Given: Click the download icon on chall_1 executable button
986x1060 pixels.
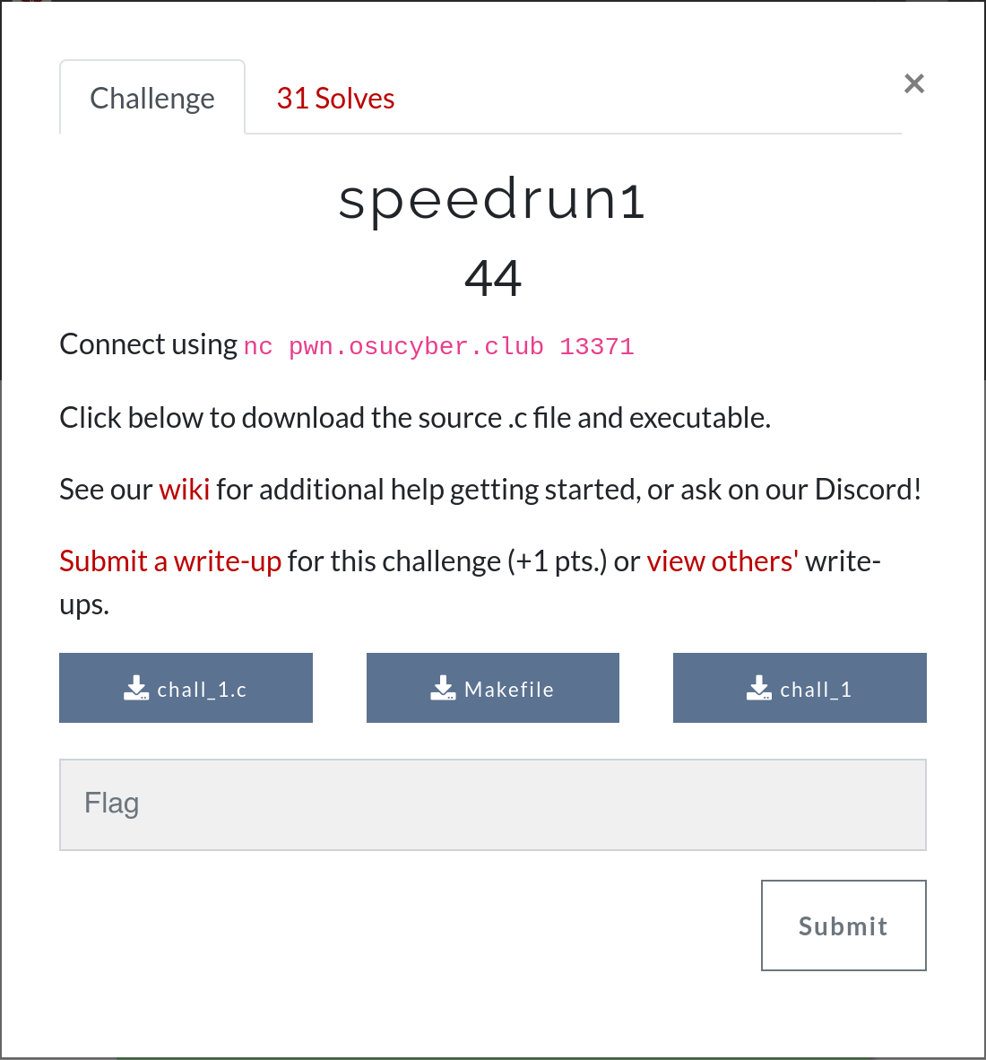Looking at the screenshot, I should pyautogui.click(x=759, y=688).
